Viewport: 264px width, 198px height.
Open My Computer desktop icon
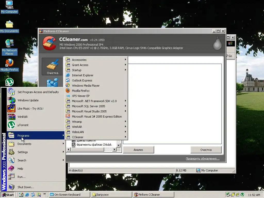(x=9, y=7)
